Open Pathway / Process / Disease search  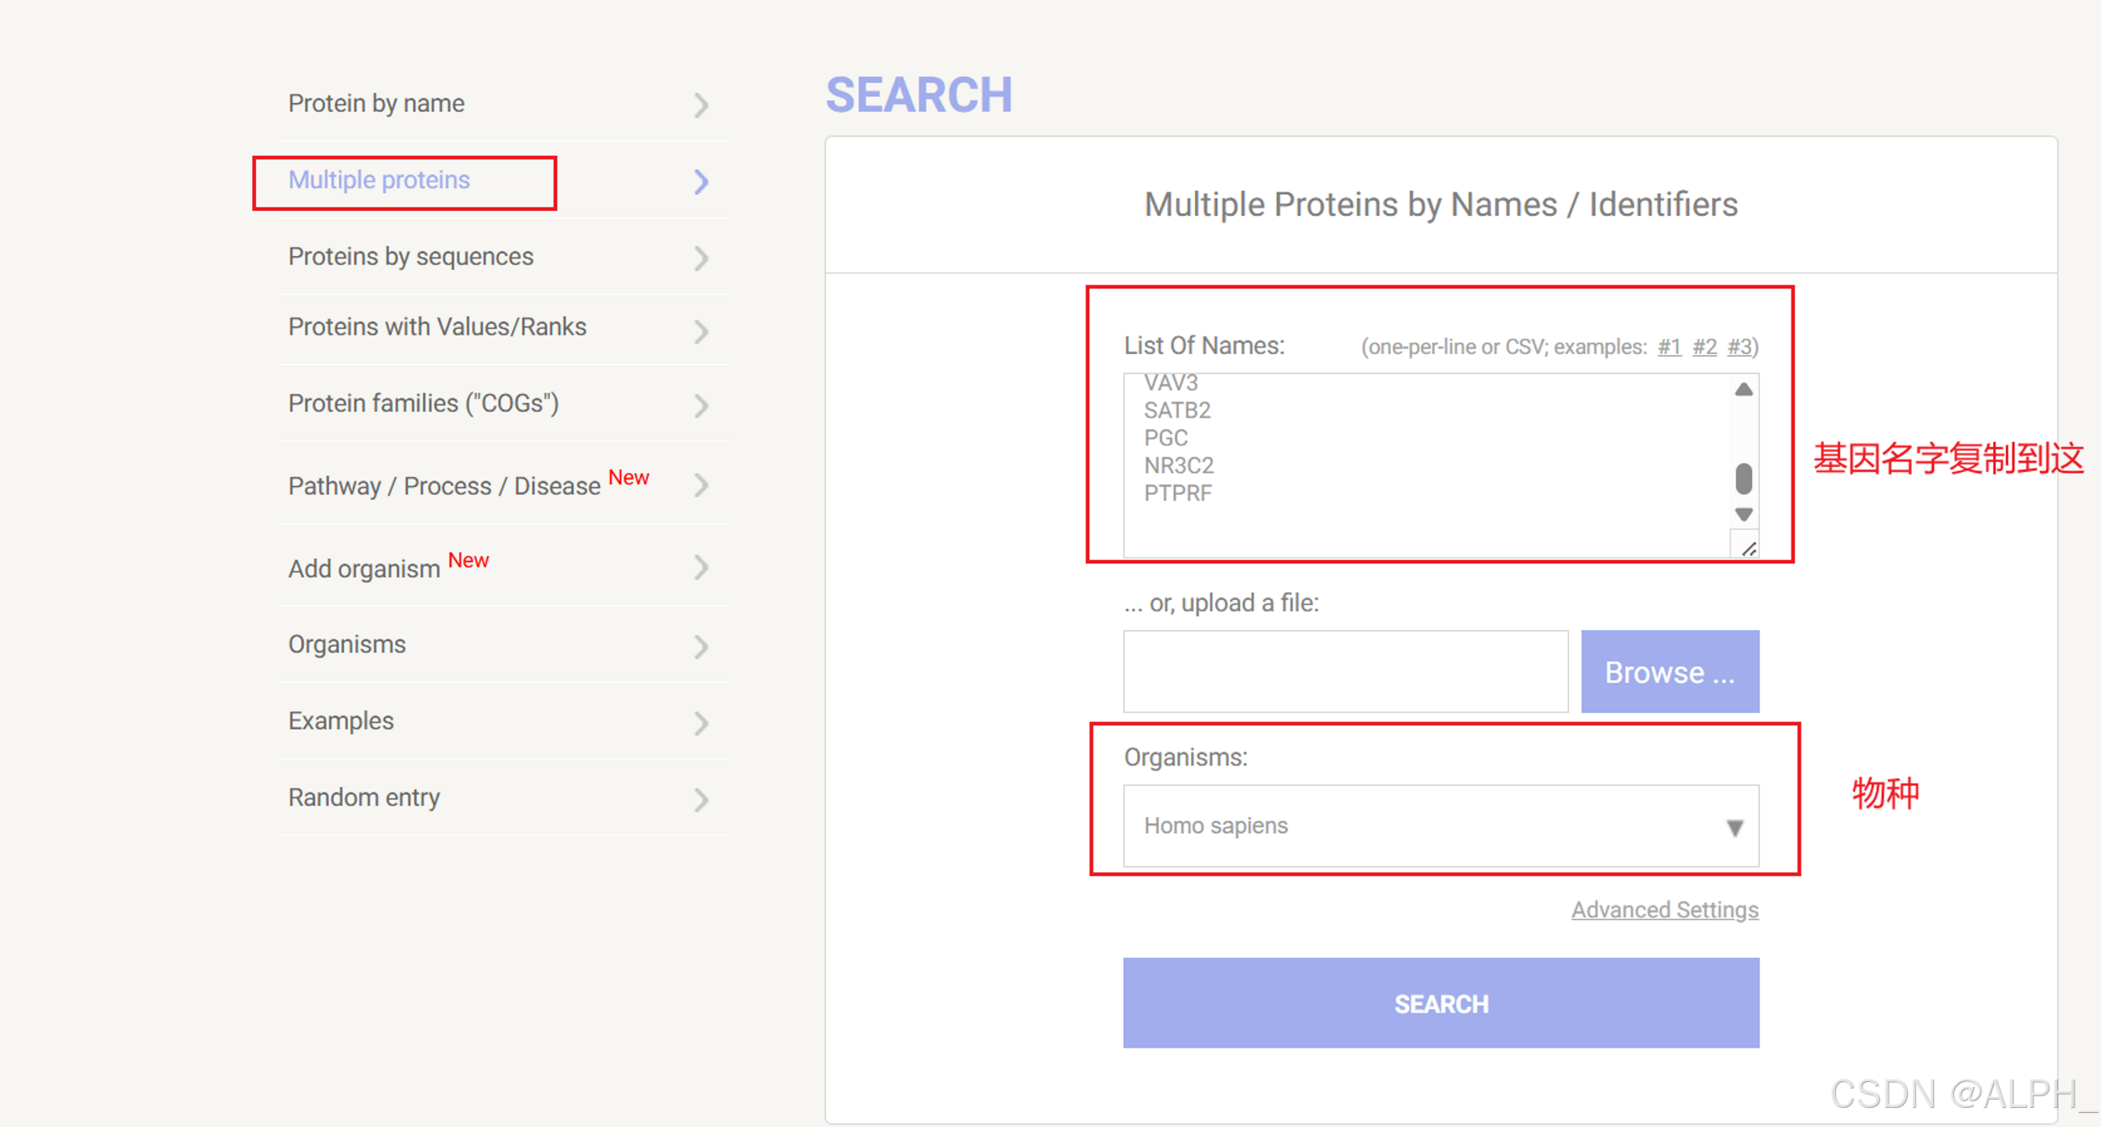coord(444,486)
